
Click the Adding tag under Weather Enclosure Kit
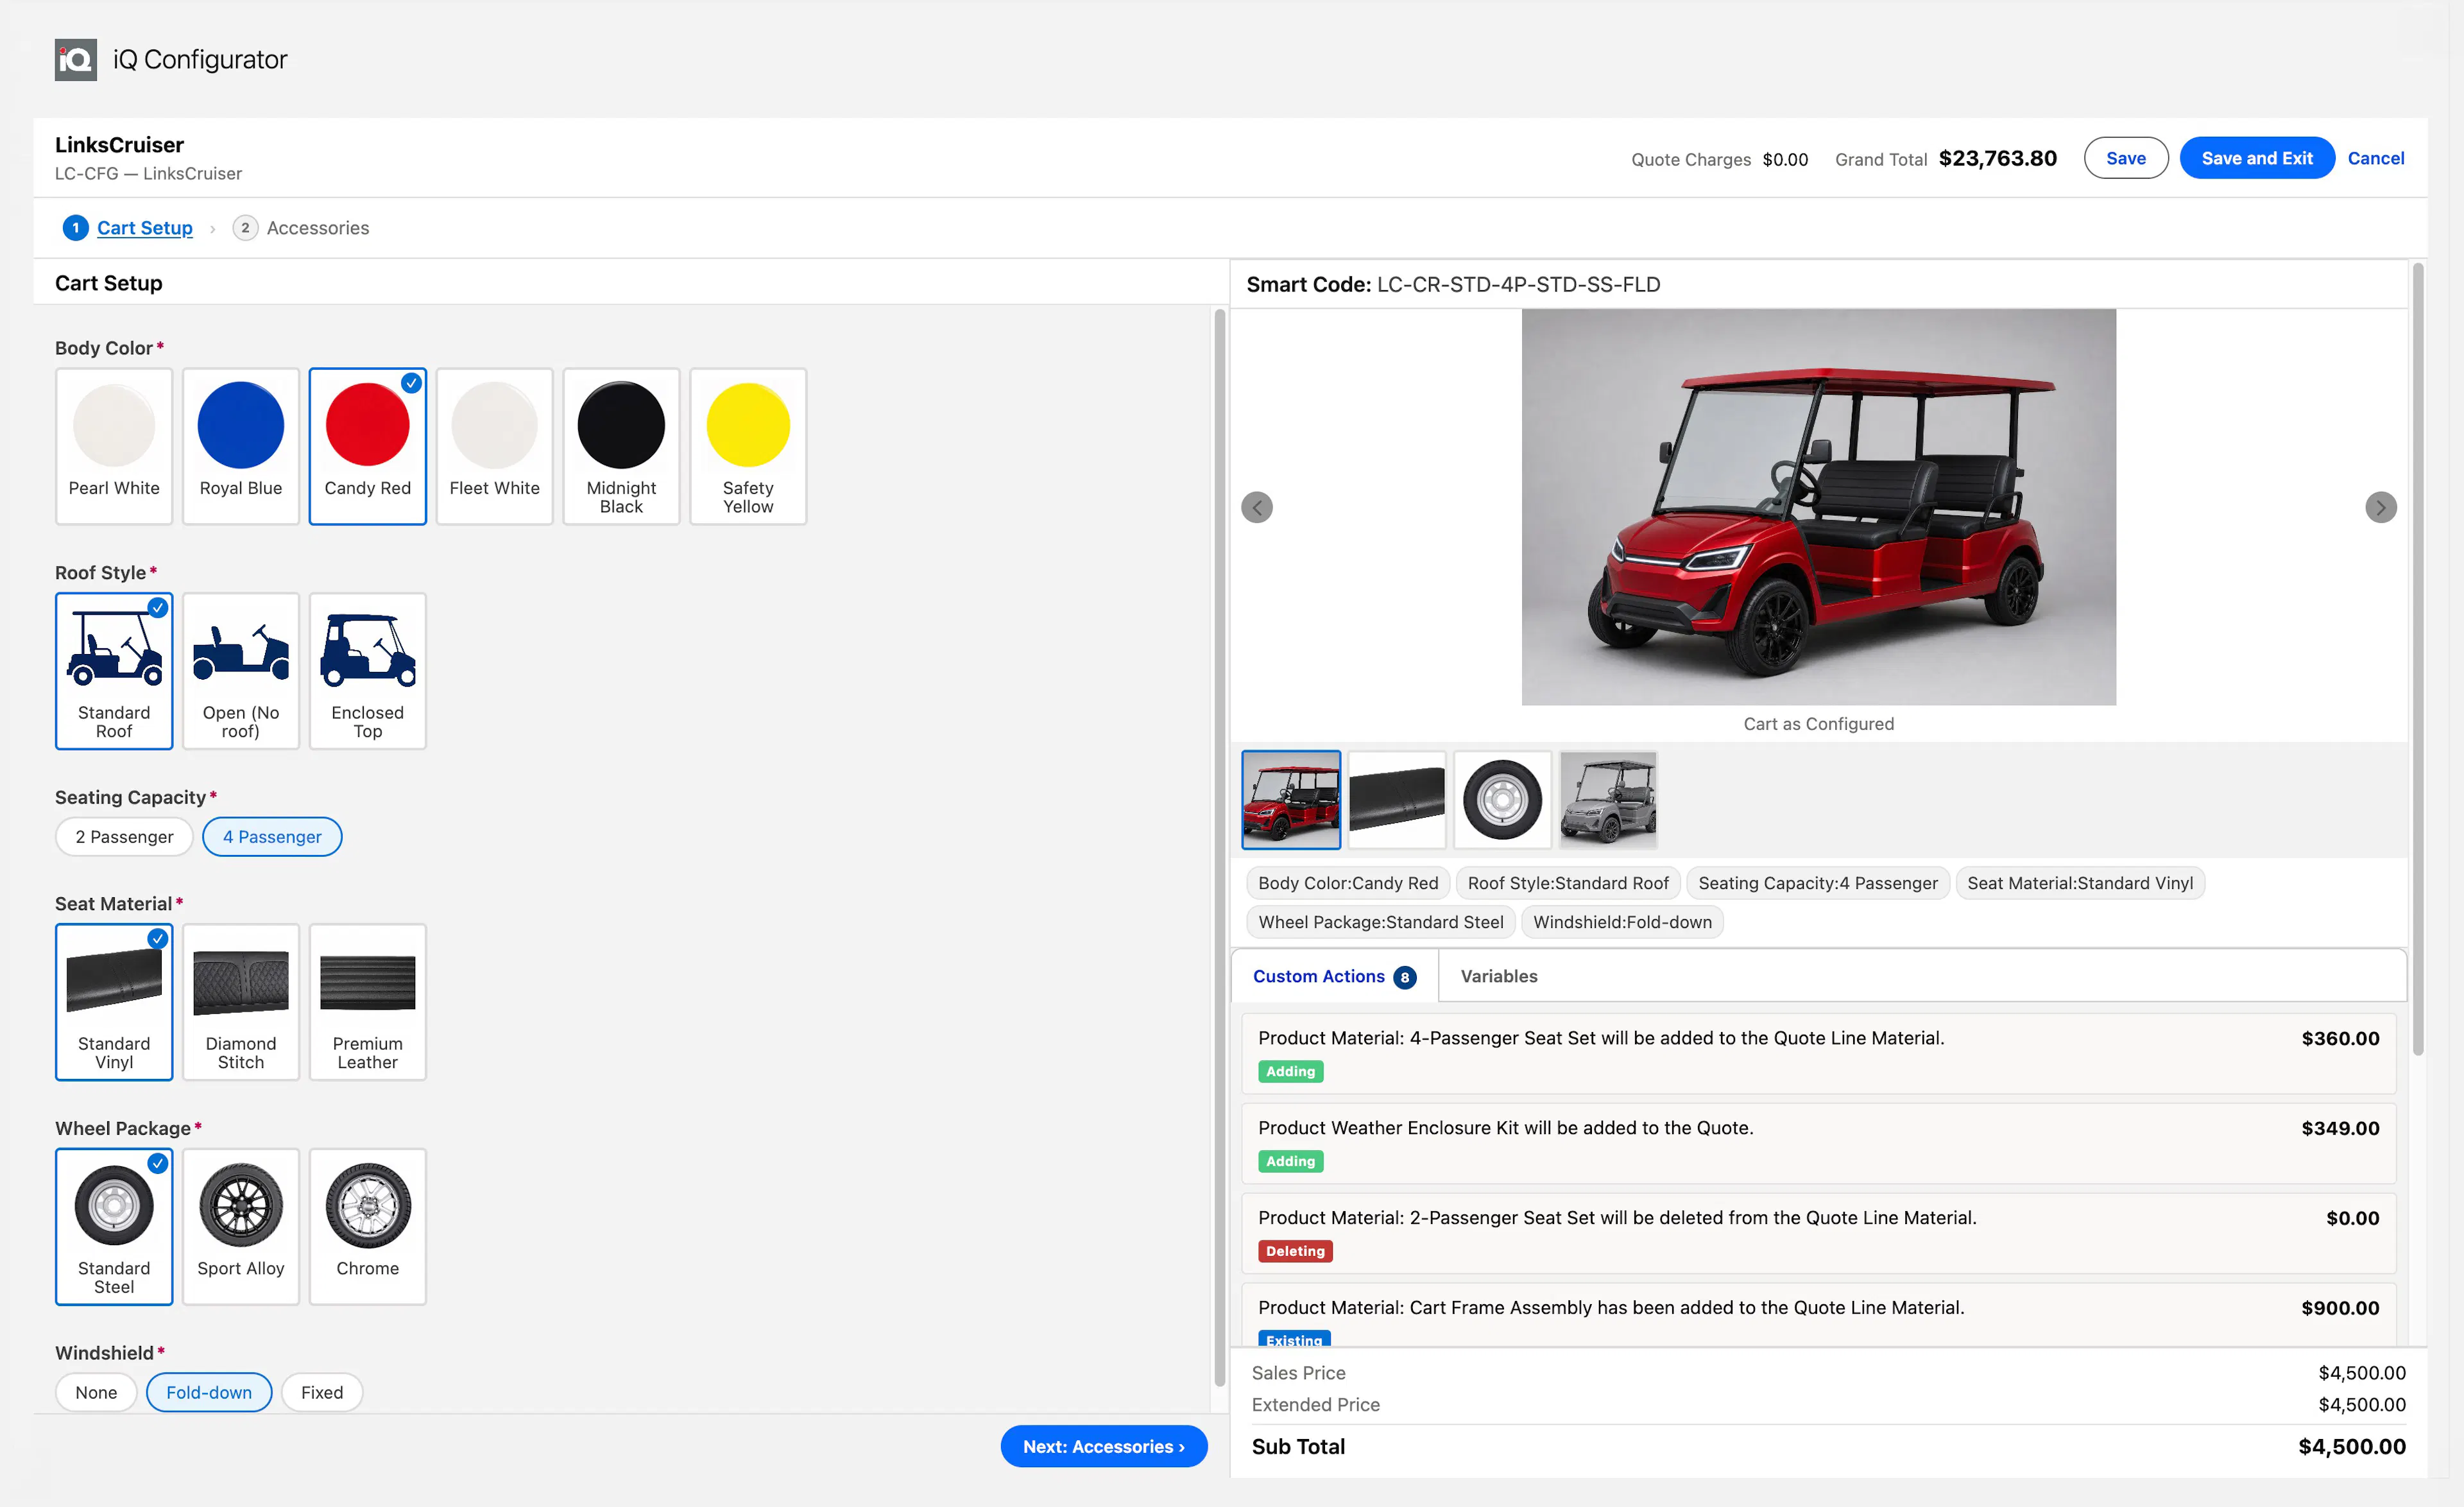(x=1290, y=1161)
